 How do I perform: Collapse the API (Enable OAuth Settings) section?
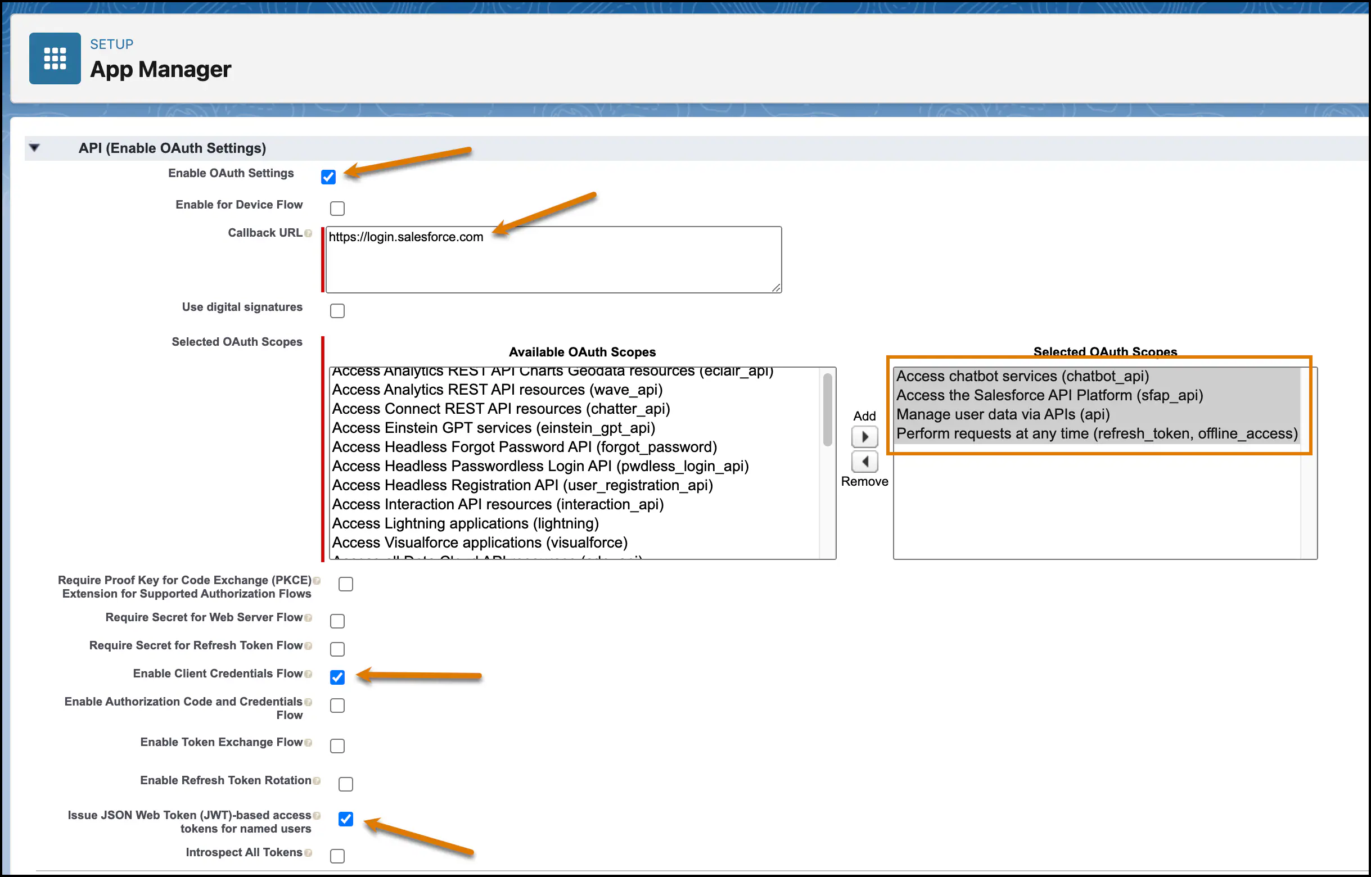pos(34,148)
